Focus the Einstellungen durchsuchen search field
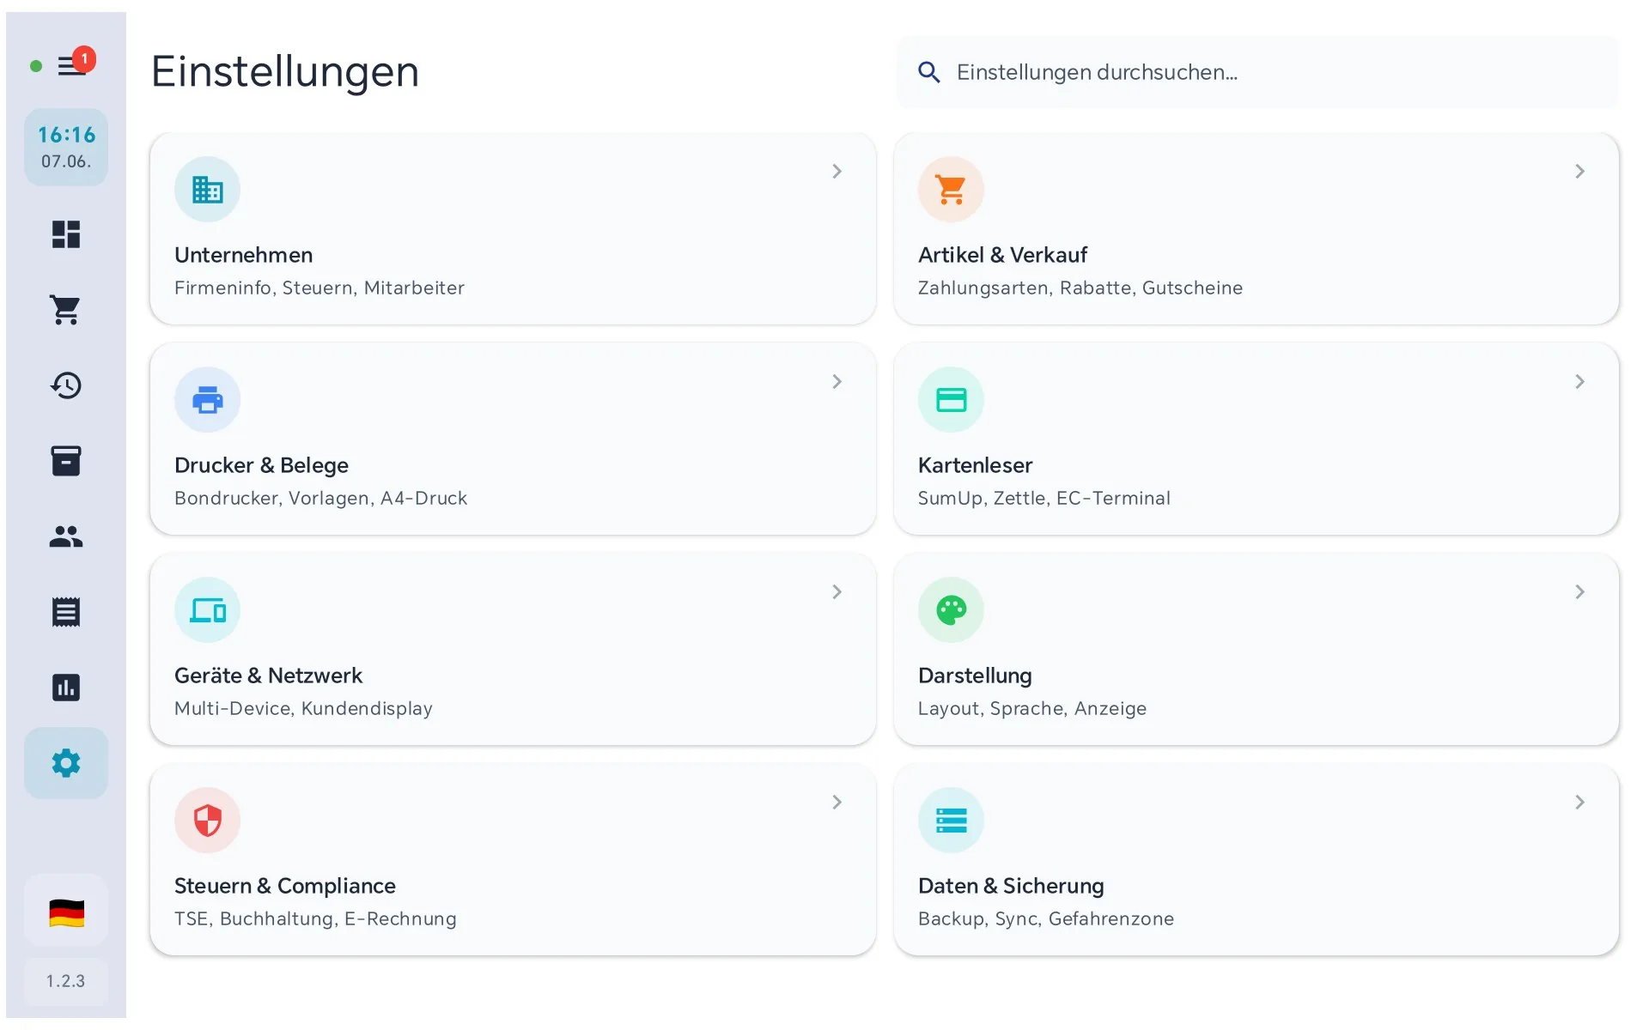 tap(1258, 72)
